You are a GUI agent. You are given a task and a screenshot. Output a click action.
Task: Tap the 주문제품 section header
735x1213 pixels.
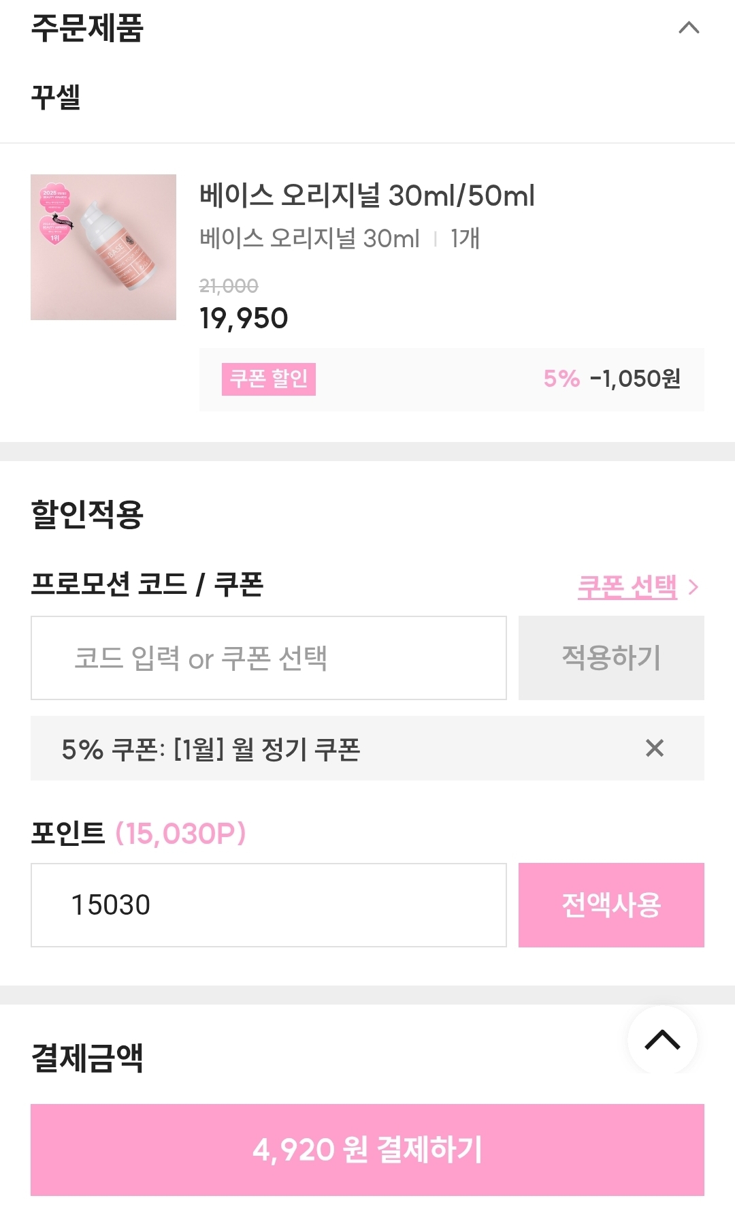(87, 28)
